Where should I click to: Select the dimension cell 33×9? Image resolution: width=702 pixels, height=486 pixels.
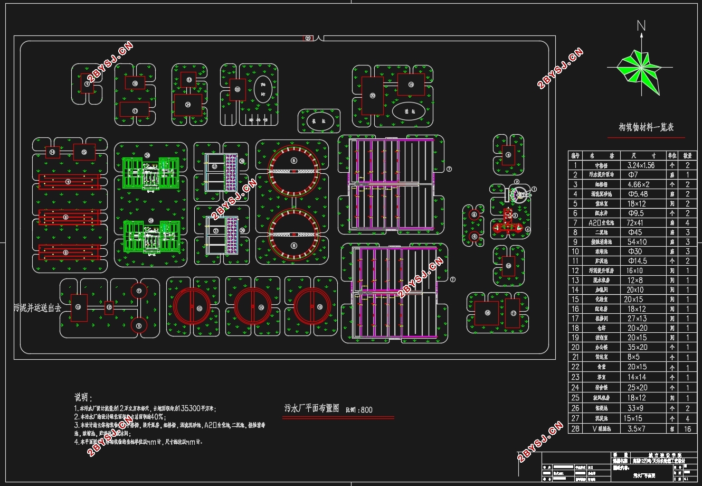[635, 408]
